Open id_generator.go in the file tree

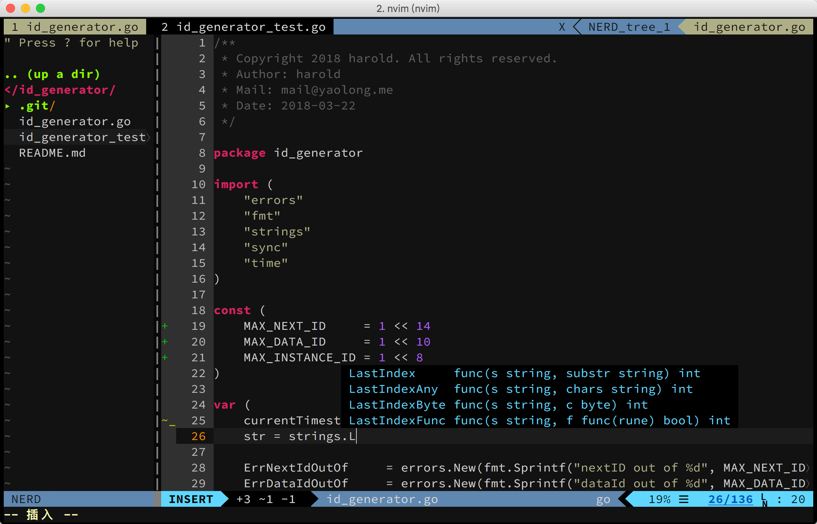[x=75, y=122]
